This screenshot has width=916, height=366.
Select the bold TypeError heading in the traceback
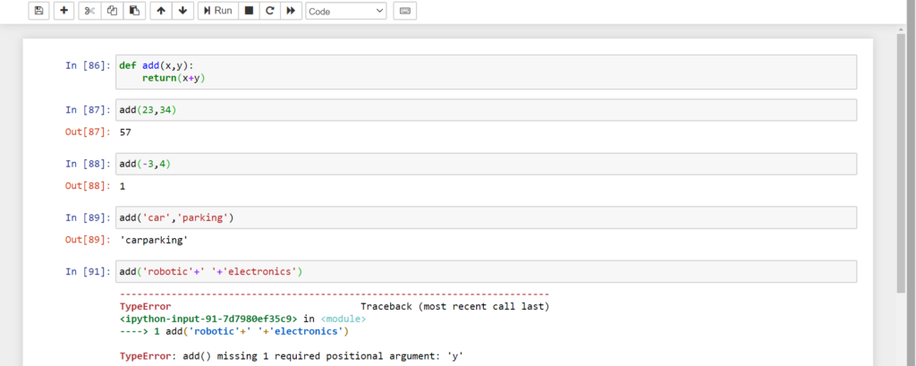(146, 306)
